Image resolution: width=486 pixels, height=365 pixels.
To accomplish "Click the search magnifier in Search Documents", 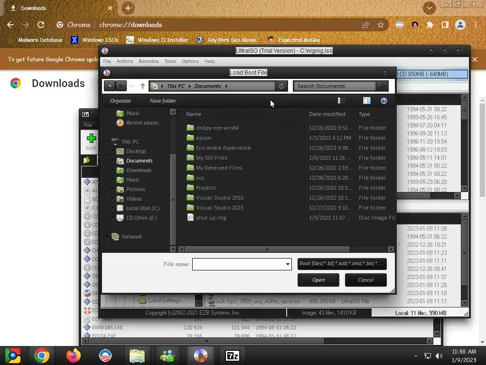I will coord(383,86).
